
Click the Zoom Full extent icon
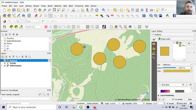[54, 10]
